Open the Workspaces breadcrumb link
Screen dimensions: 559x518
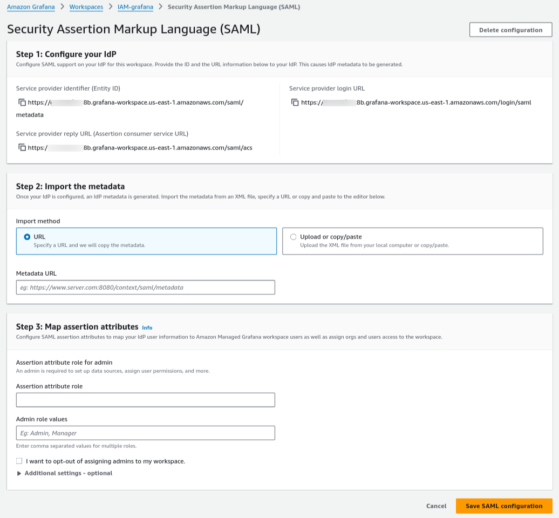point(86,7)
